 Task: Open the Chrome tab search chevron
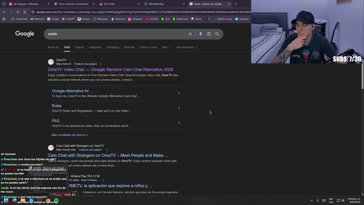click(x=4, y=4)
